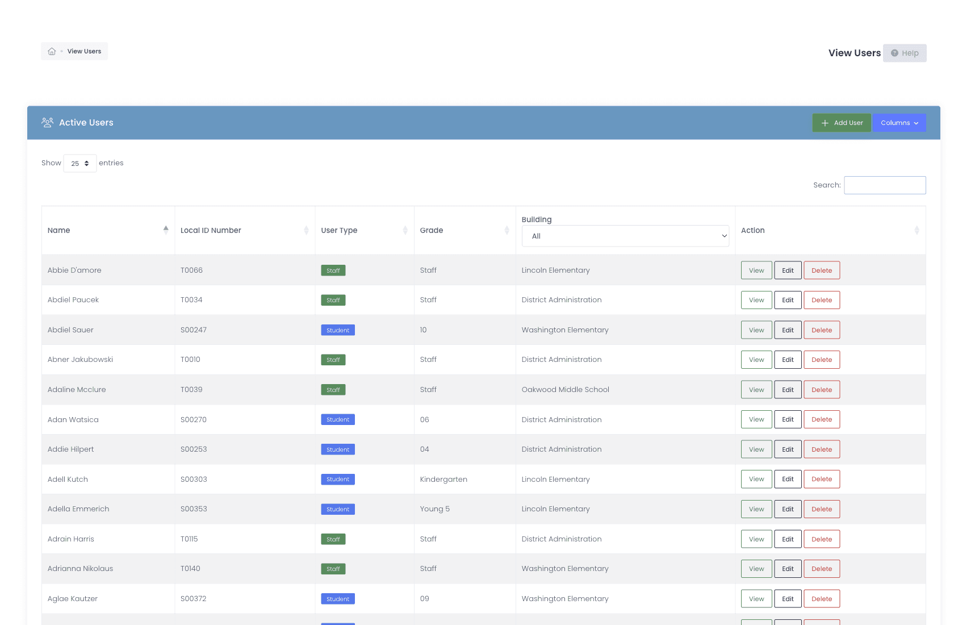This screenshot has height=625, width=954.
Task: Delete Abbie D'amore user
Action: point(822,270)
